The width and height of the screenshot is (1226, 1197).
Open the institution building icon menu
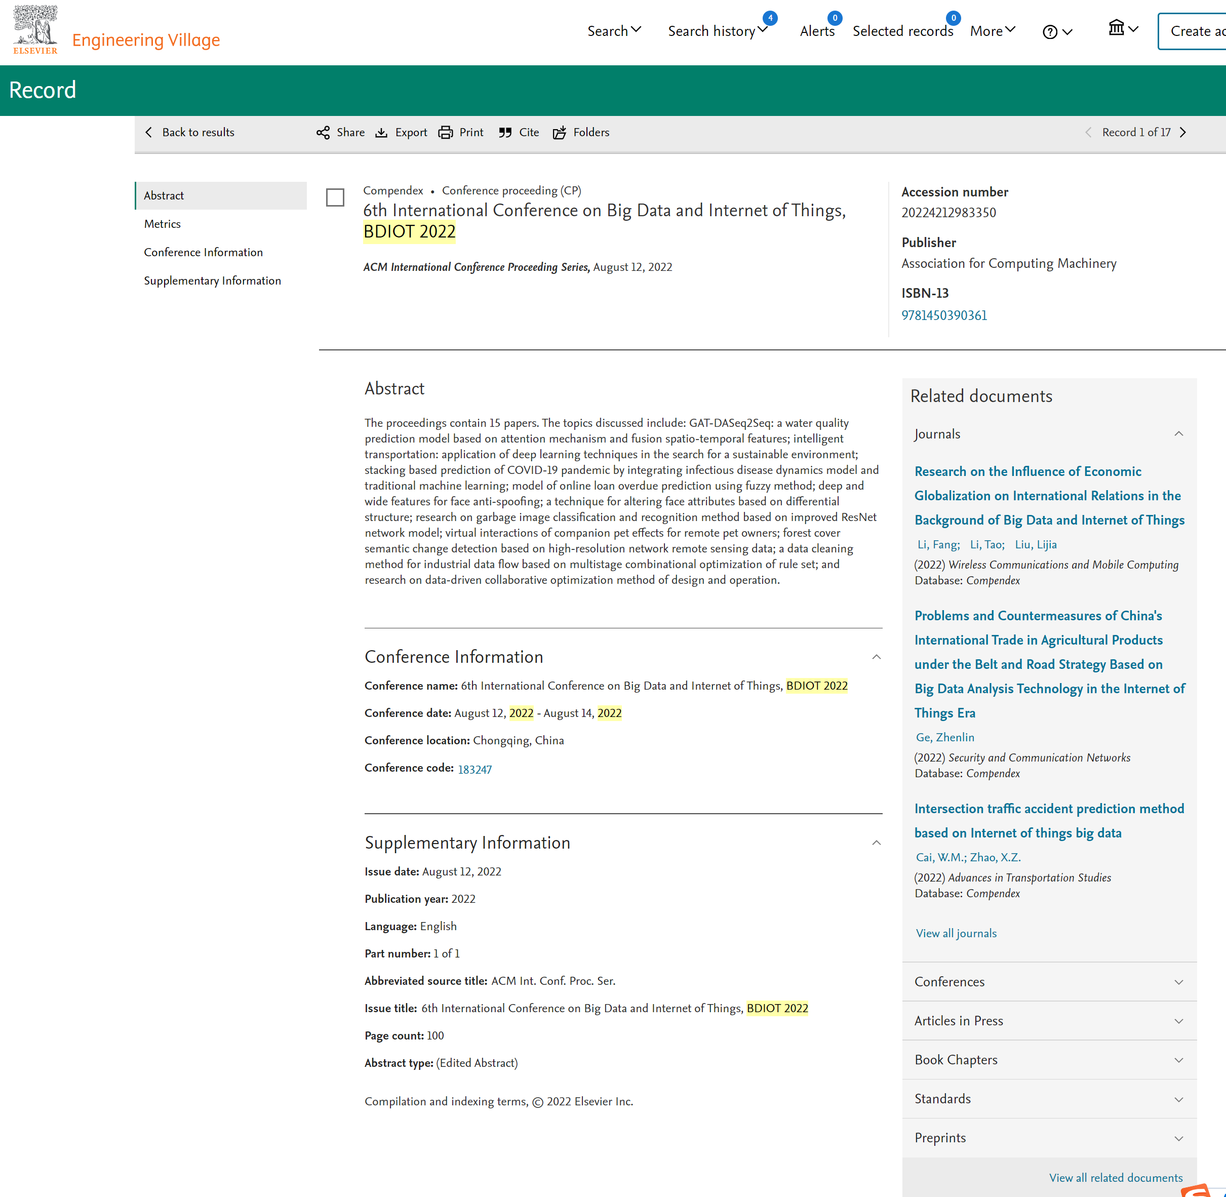tap(1116, 28)
